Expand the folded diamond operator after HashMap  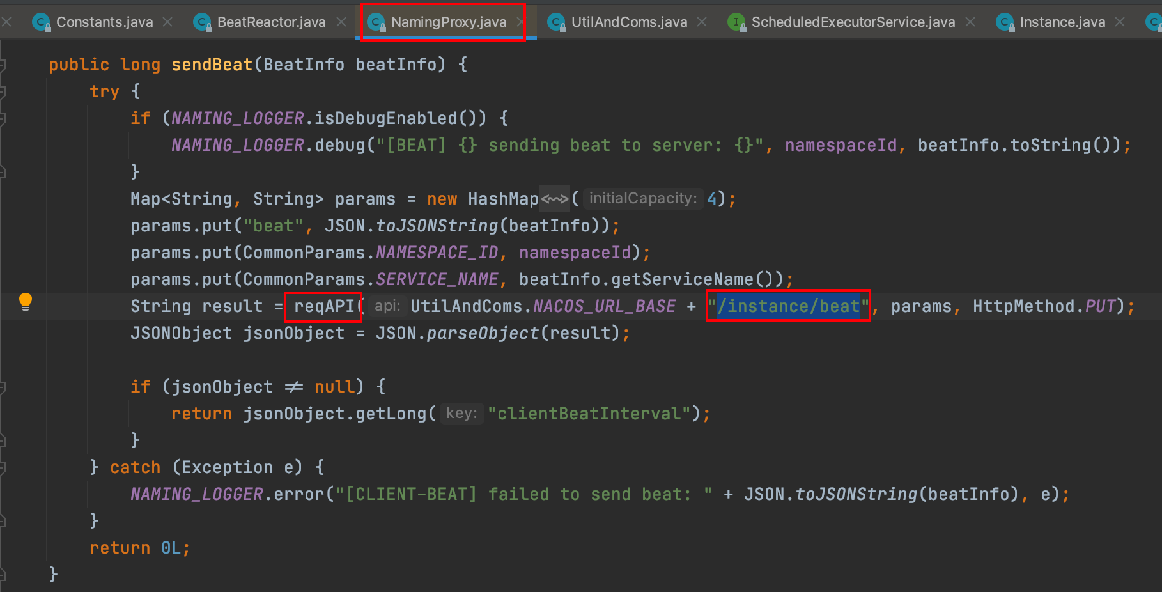(x=555, y=199)
